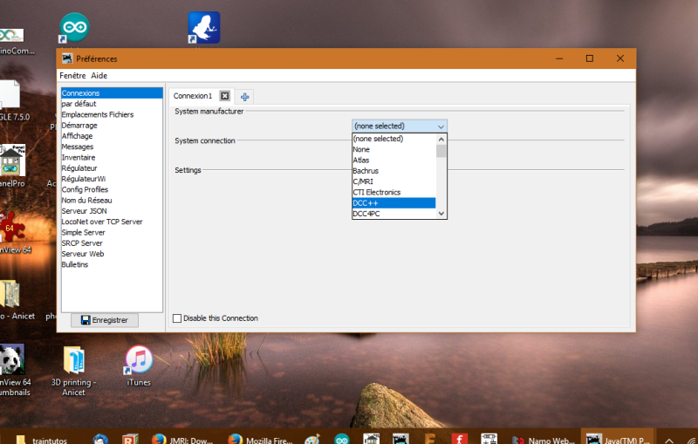Screen dimensions: 698x444
Task: Click the Arduino icon in the taskbar
Action: [x=342, y=441]
